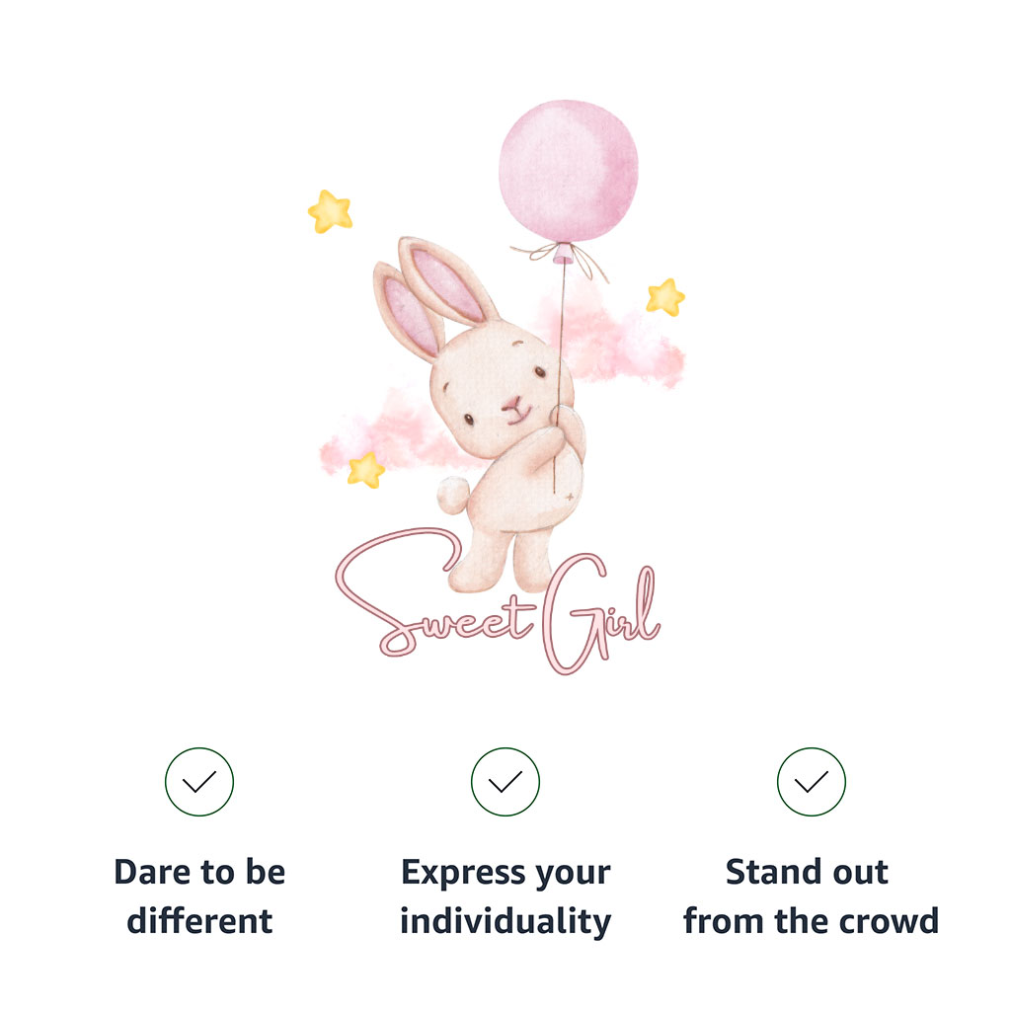This screenshot has height=1011, width=1011.
Task: Click the yellow star beside the bunny's tail
Action: pyautogui.click(x=365, y=470)
